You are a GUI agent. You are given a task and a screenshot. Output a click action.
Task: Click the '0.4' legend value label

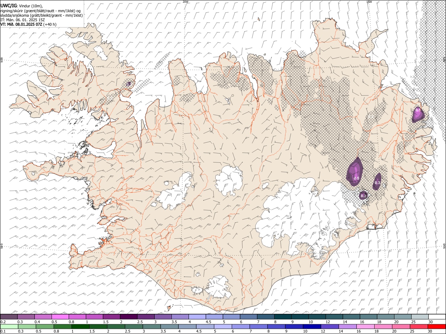point(37,322)
